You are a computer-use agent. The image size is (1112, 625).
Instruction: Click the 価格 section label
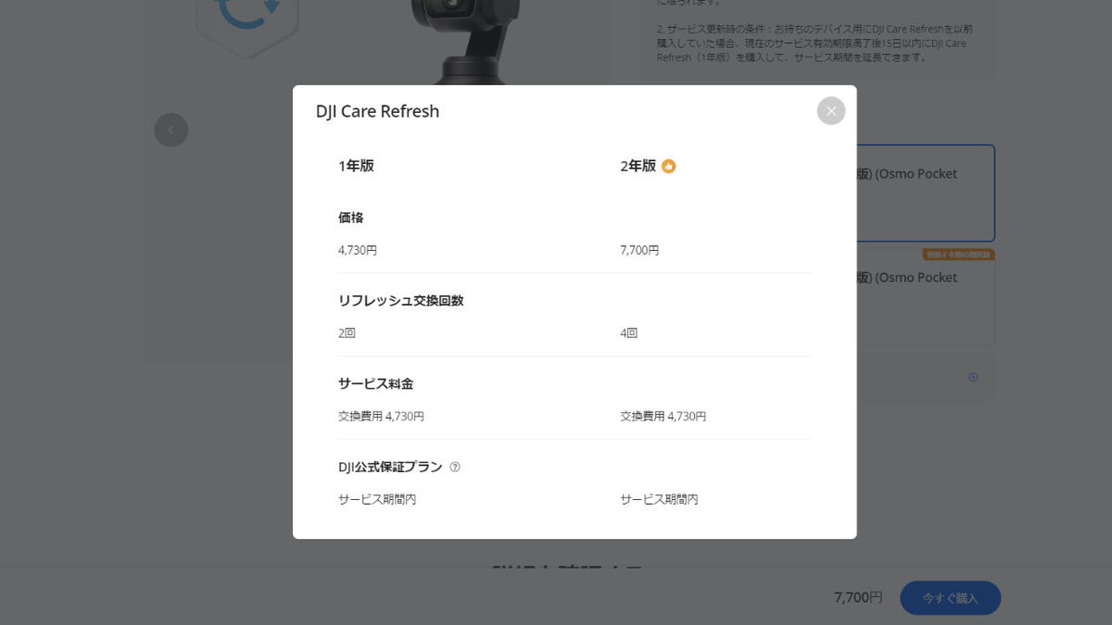tap(351, 218)
